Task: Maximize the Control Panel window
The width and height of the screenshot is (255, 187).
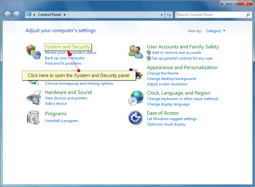Action: tap(233, 3)
